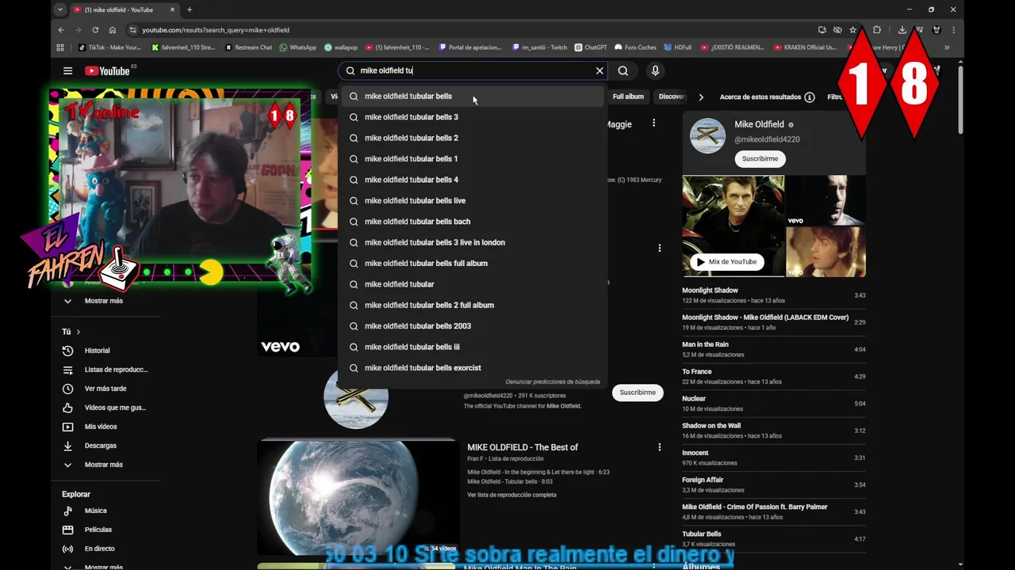Go back with the browser back arrow
Image resolution: width=1015 pixels, height=570 pixels.
[x=61, y=30]
